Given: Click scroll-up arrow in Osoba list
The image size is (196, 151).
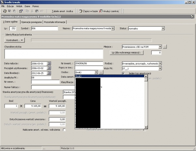Looking at the screenshot, I should tap(146, 76).
